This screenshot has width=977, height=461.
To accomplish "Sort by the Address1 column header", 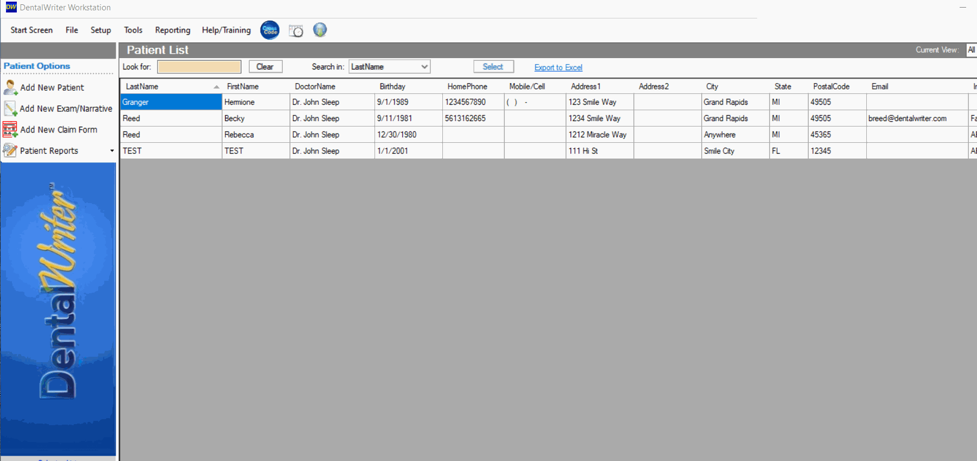I will [600, 86].
